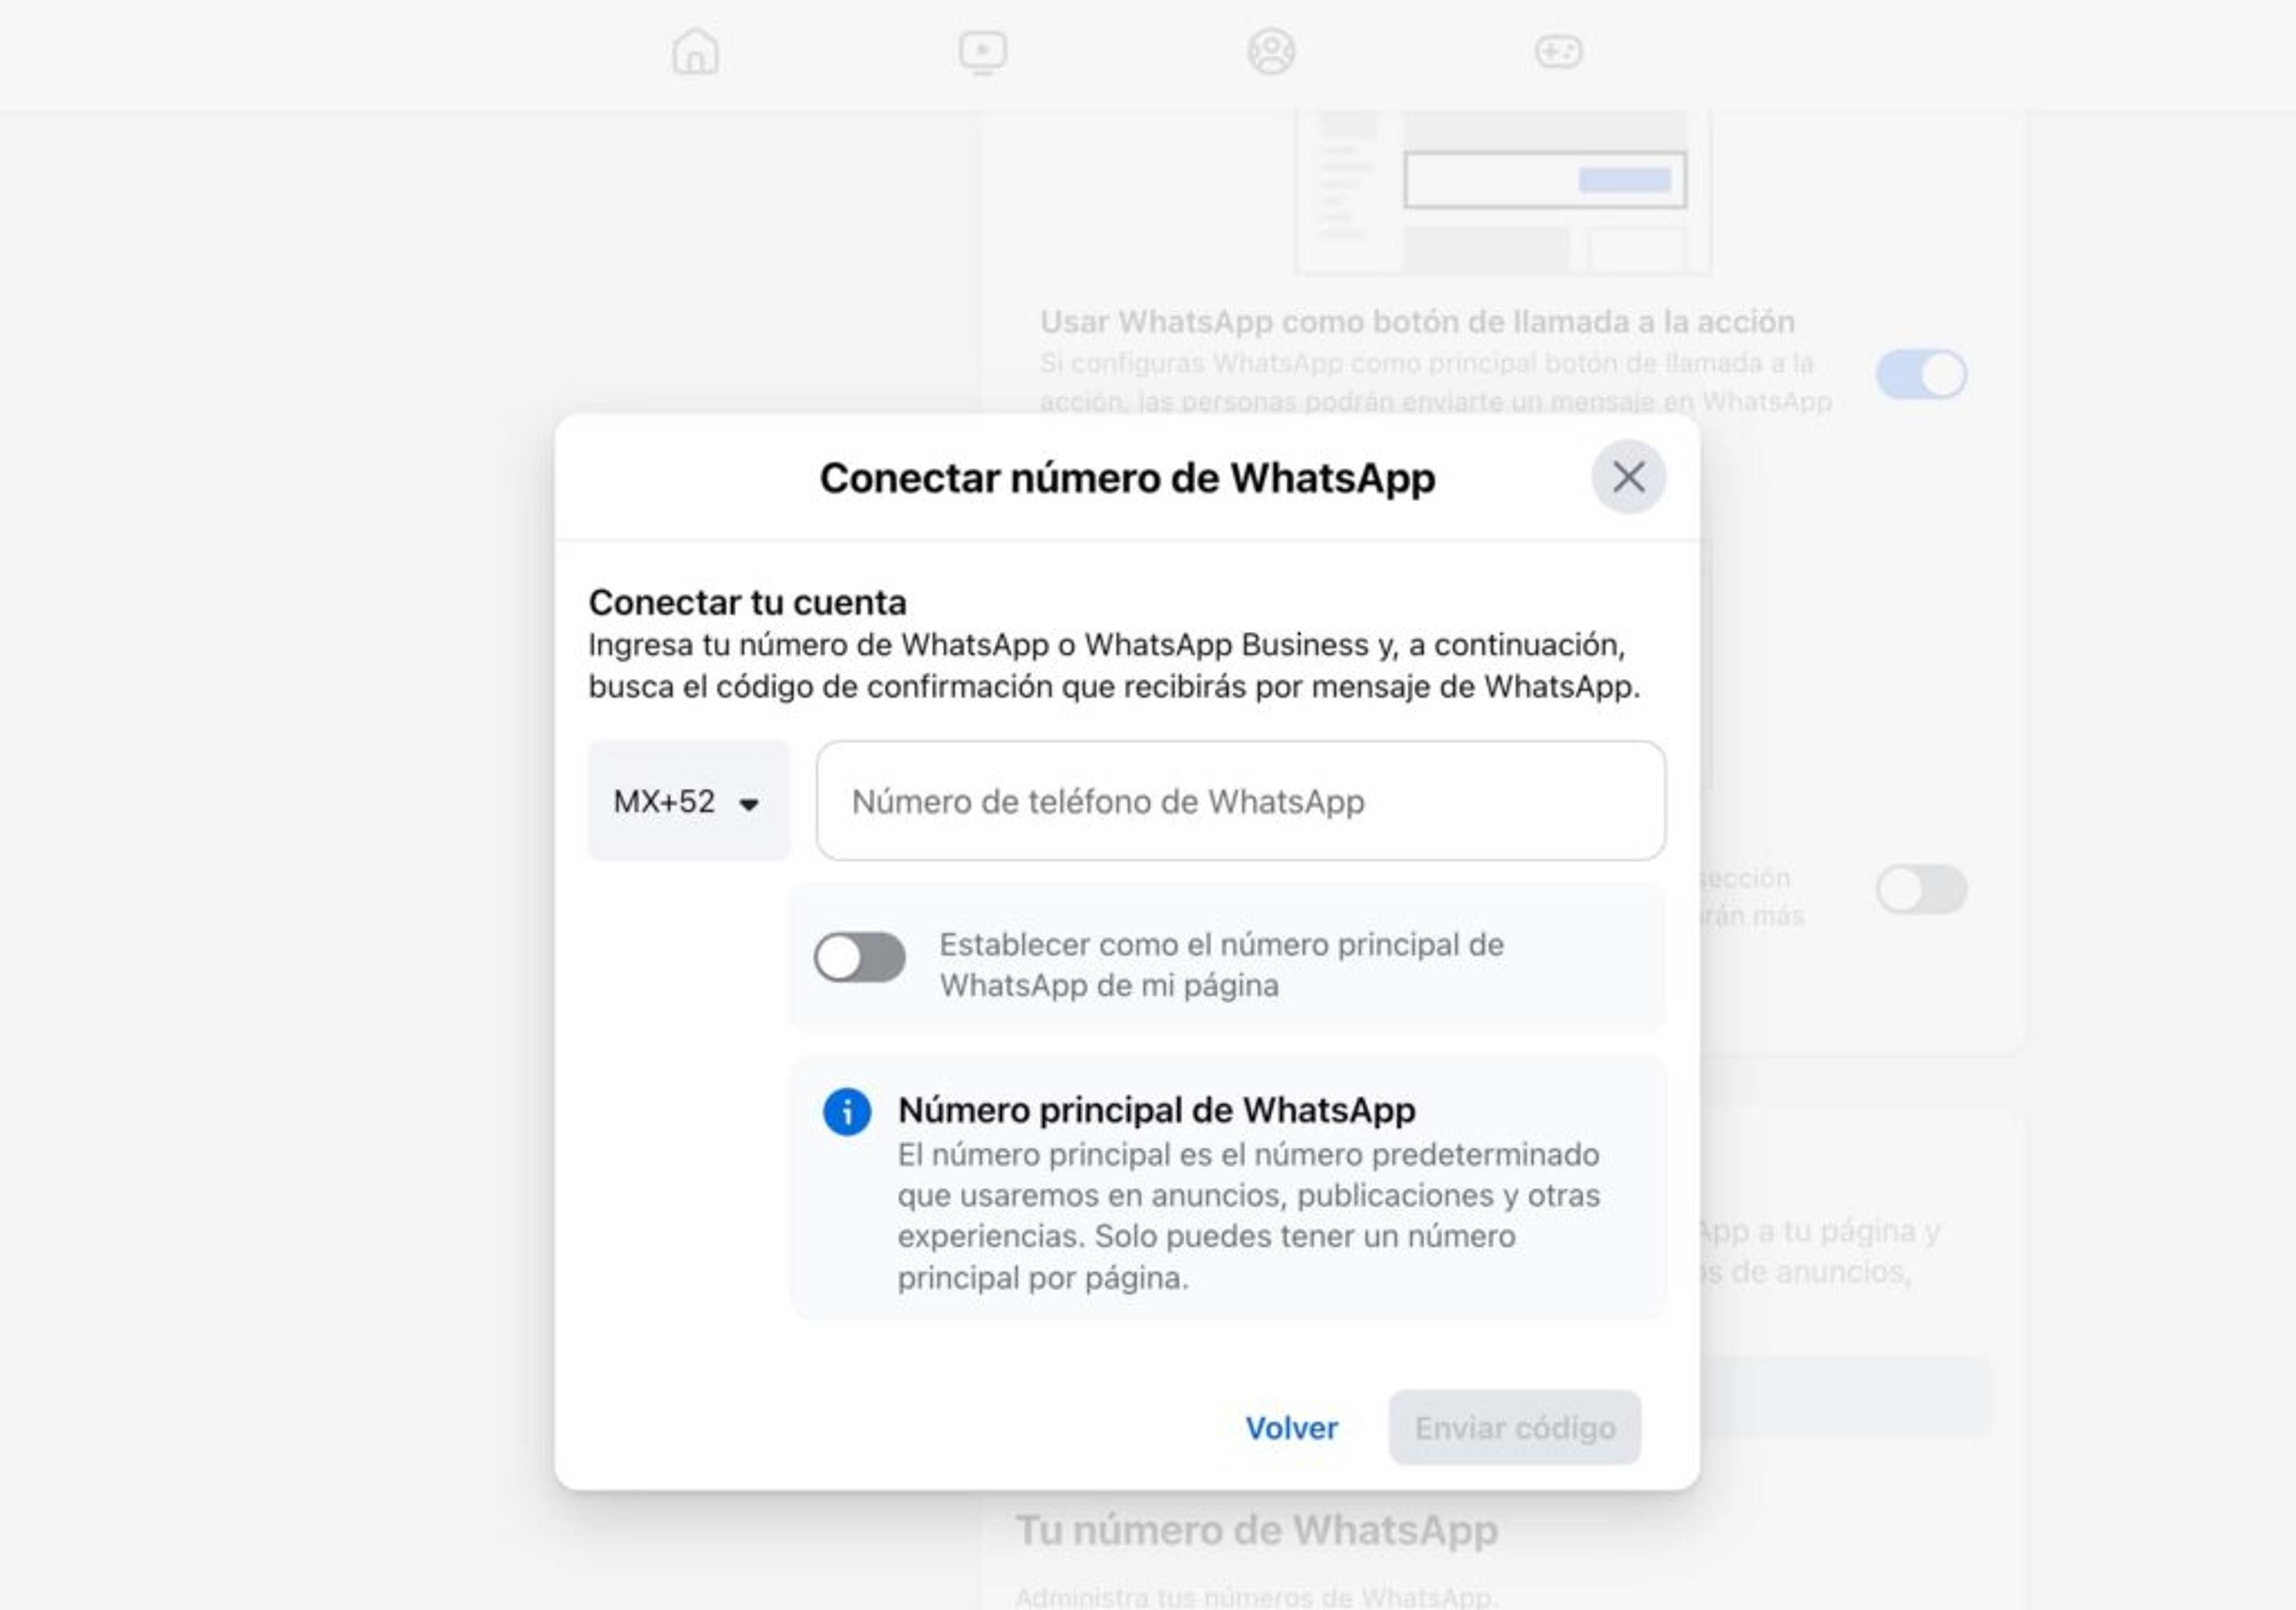Click the blue info icon beside Número principal
This screenshot has height=1610, width=2296.
point(847,1112)
